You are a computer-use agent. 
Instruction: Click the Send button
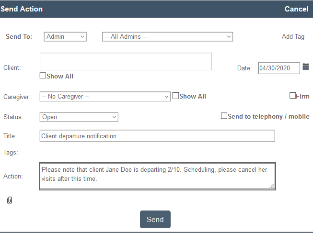point(155,219)
